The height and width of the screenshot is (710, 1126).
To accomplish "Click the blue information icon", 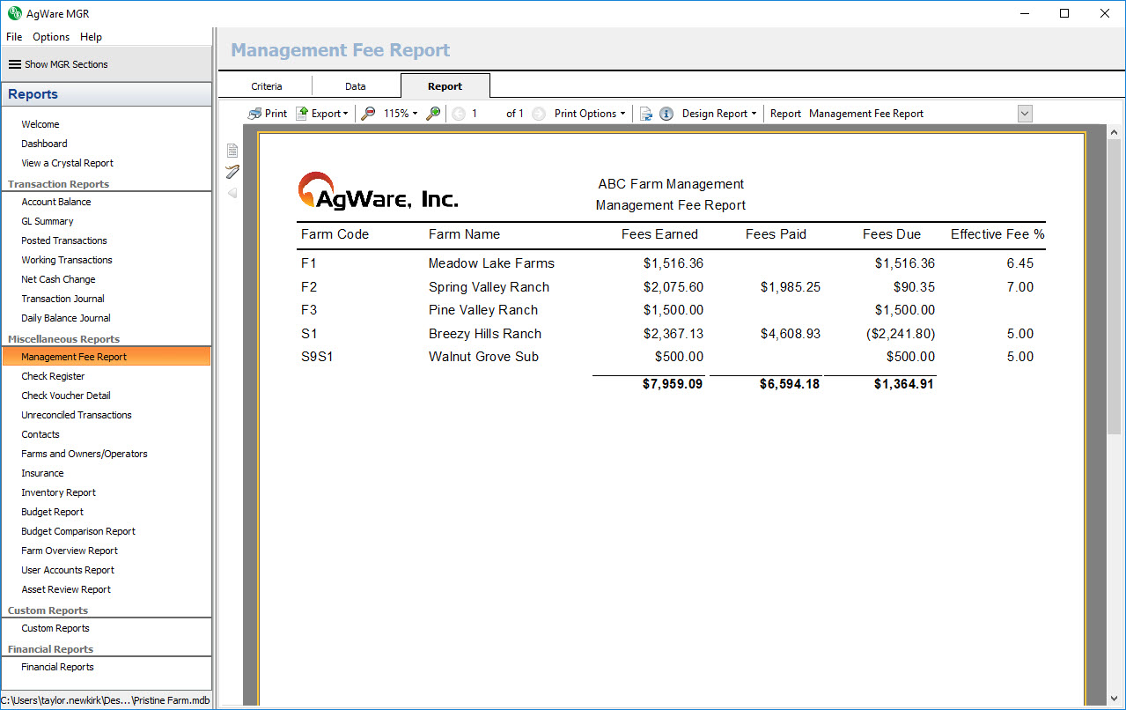I will click(x=666, y=114).
